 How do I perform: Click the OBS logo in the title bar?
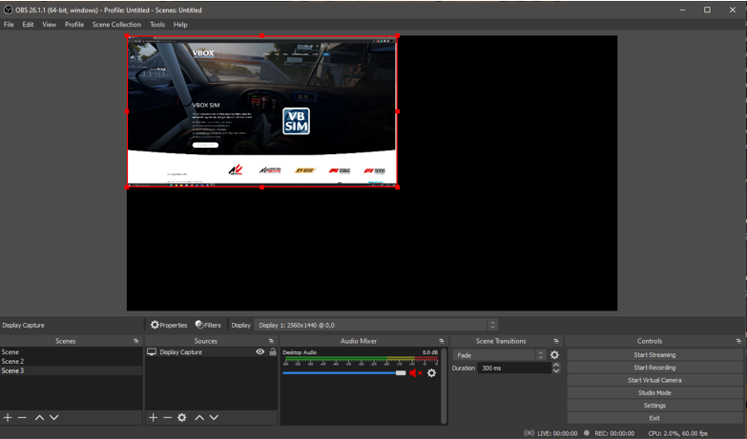point(8,10)
